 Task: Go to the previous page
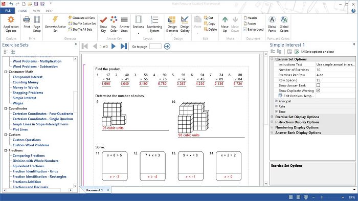coord(95,47)
